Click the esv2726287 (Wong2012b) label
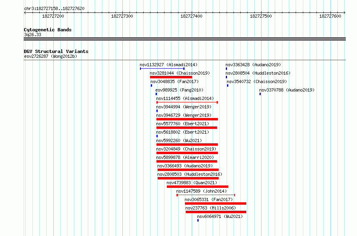Image resolution: width=357 pixels, height=236 pixels. coord(51,56)
